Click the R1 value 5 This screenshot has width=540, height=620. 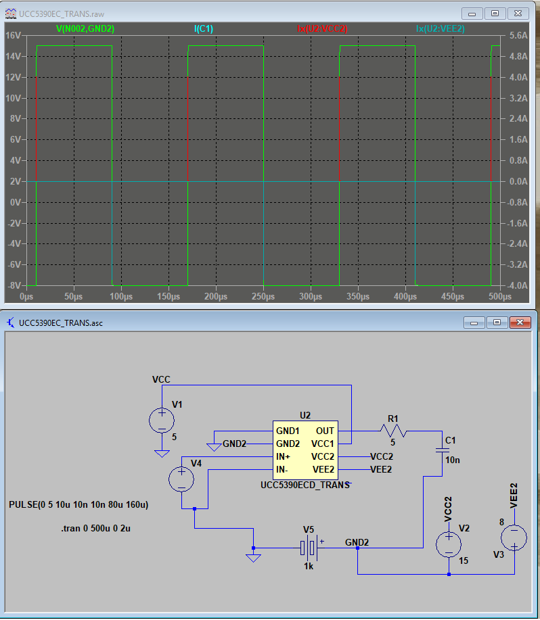[x=393, y=442]
